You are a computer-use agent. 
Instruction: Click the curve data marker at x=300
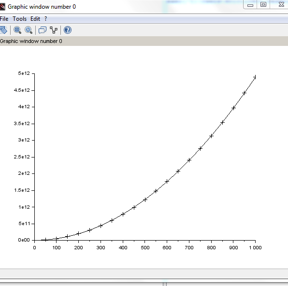point(101,226)
